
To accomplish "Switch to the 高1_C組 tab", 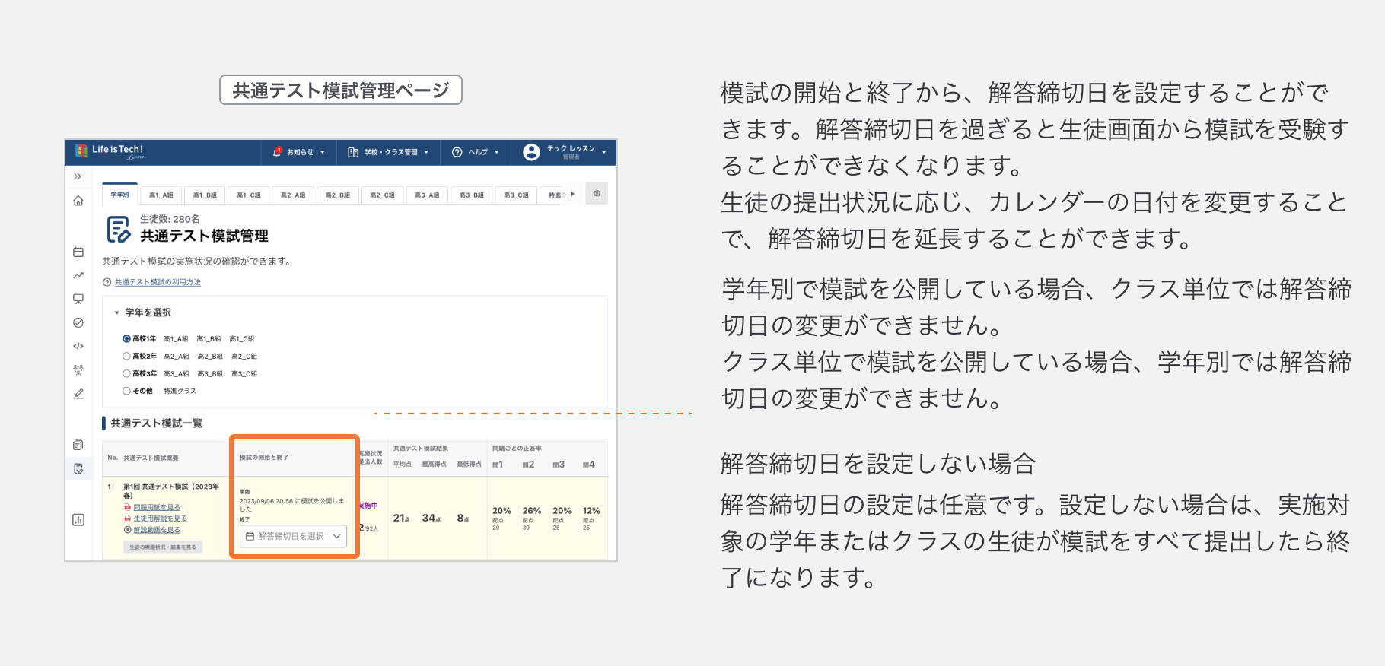I will pos(249,195).
